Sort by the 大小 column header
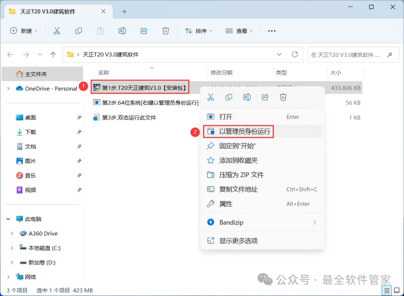The height and width of the screenshot is (296, 404). [x=336, y=73]
